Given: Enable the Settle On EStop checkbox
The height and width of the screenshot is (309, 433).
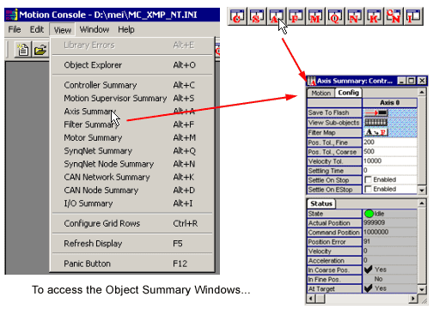Looking at the screenshot, I should pyautogui.click(x=368, y=189).
